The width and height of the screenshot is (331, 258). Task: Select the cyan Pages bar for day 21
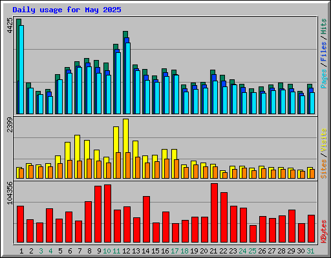point(215,97)
